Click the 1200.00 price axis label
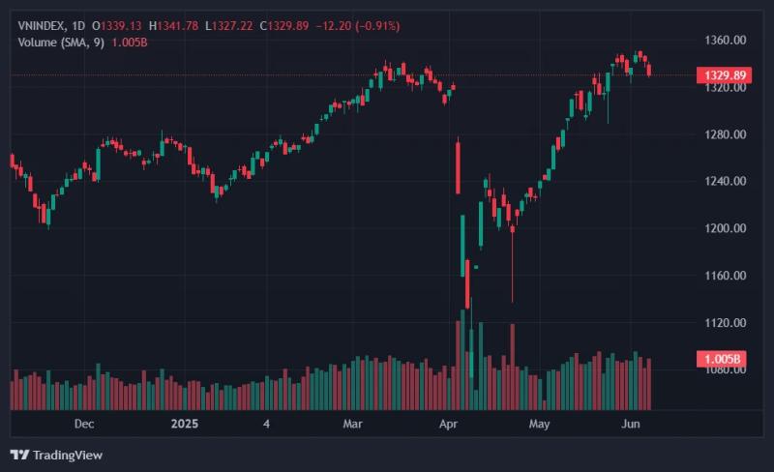This screenshot has height=472, width=774. tap(725, 228)
